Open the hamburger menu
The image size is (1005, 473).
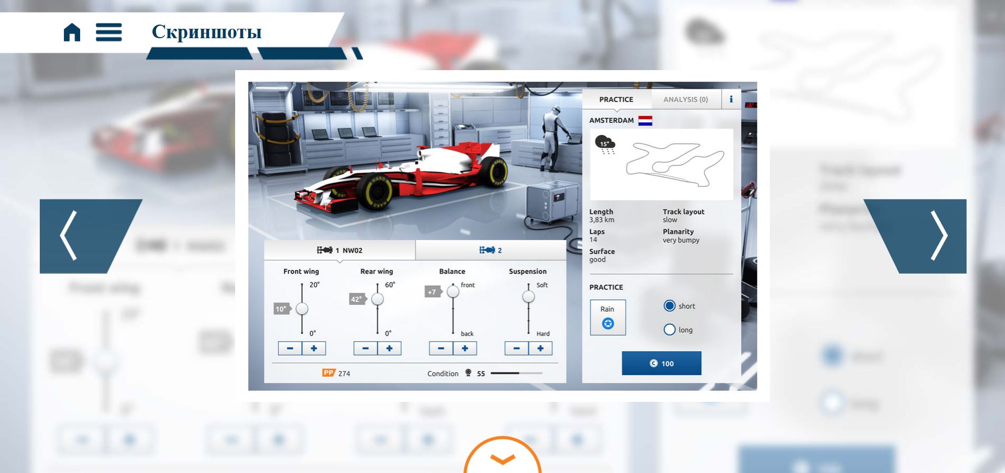109,32
